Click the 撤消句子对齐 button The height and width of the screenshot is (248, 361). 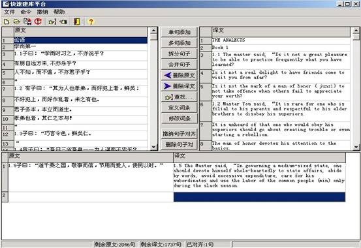pyautogui.click(x=180, y=134)
